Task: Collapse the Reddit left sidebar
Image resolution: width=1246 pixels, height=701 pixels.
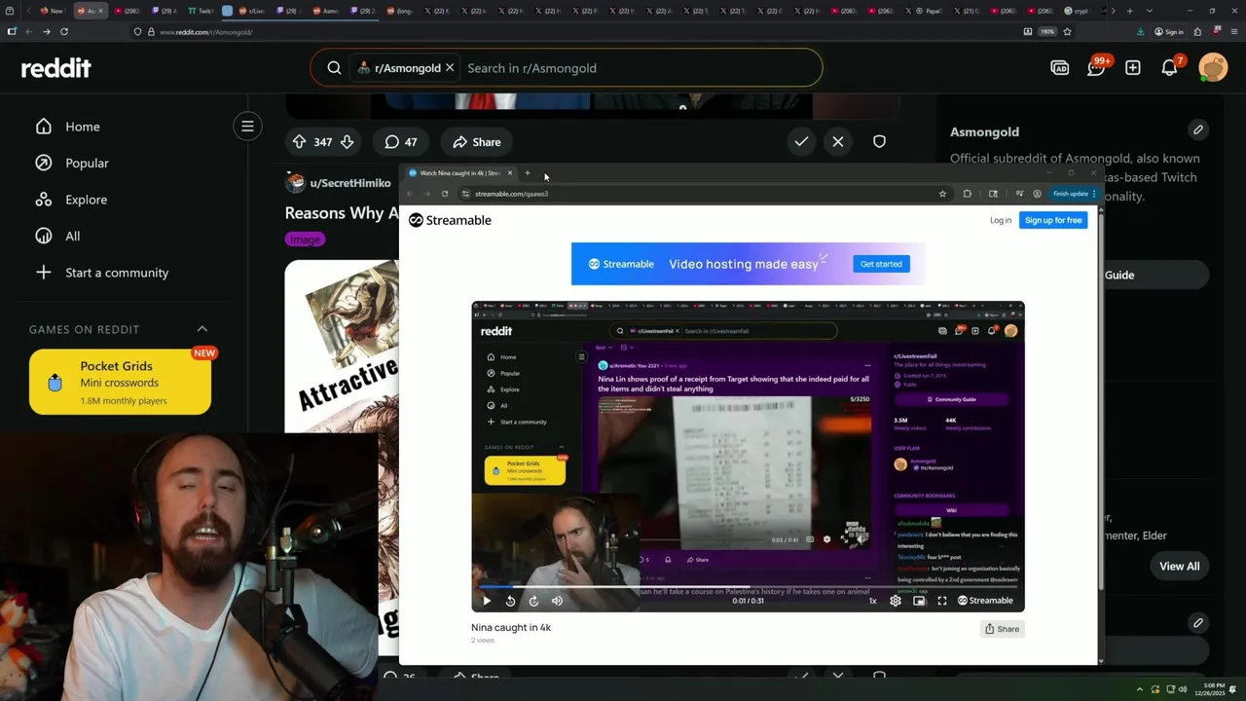Action: 247,126
